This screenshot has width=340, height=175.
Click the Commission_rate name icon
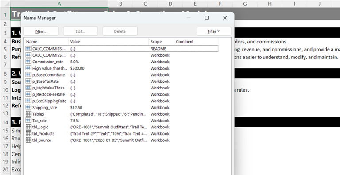(x=28, y=62)
